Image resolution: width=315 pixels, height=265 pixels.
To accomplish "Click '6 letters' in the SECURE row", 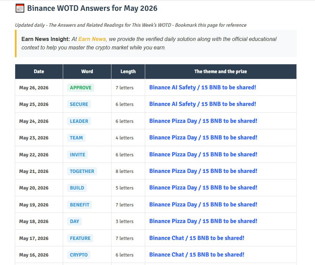I will (125, 104).
